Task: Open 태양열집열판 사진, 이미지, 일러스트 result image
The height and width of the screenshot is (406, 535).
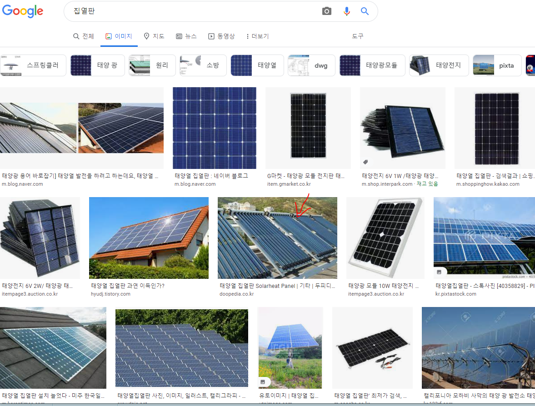Action: point(182,348)
